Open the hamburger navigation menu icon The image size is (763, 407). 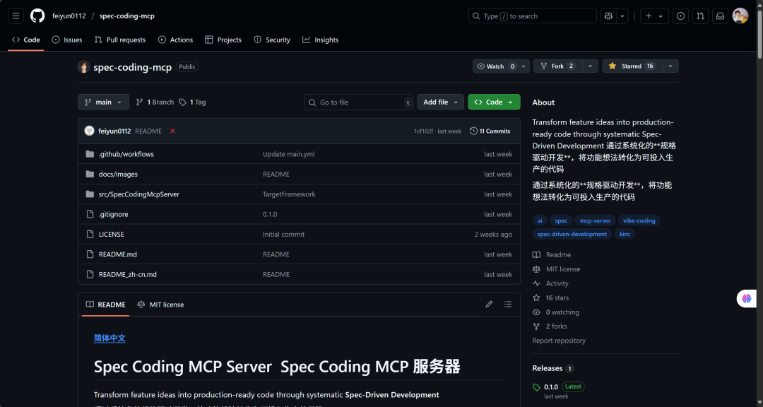[16, 16]
